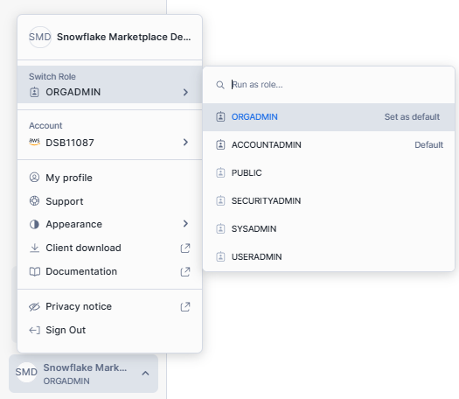Switch to the PUBLIC role
Viewport: 459px width, 399px height.
point(329,173)
